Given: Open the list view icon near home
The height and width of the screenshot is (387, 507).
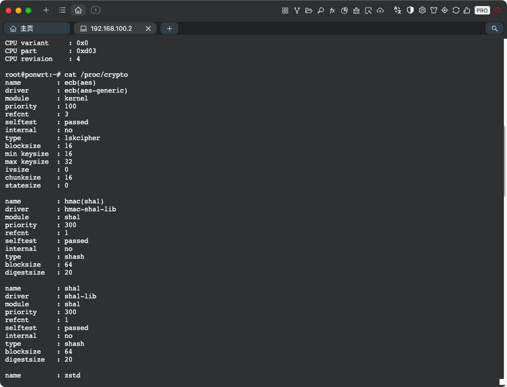Looking at the screenshot, I should click(62, 10).
